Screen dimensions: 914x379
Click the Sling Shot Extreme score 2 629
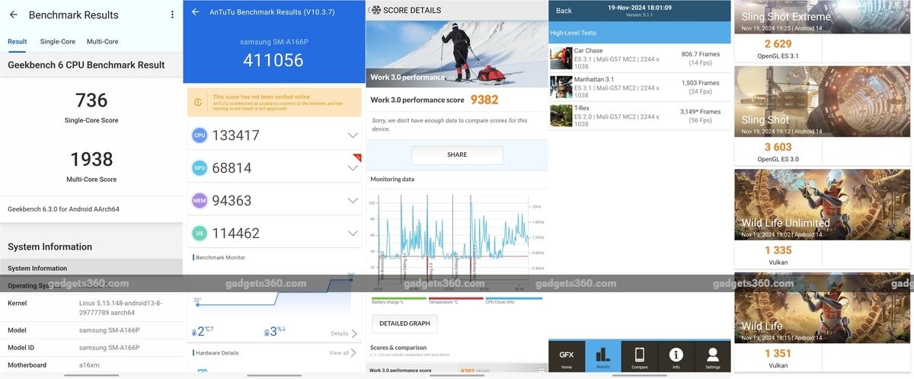tap(778, 44)
